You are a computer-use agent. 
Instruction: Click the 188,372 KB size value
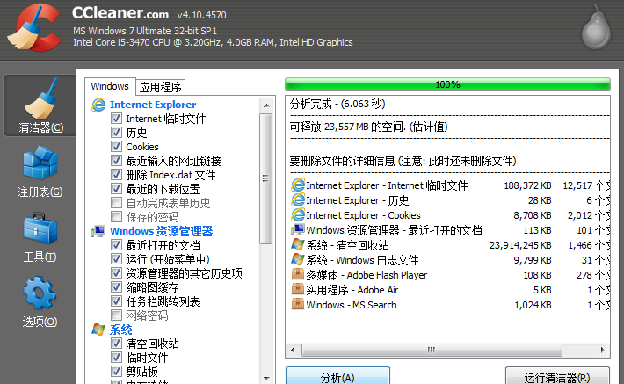tap(527, 185)
